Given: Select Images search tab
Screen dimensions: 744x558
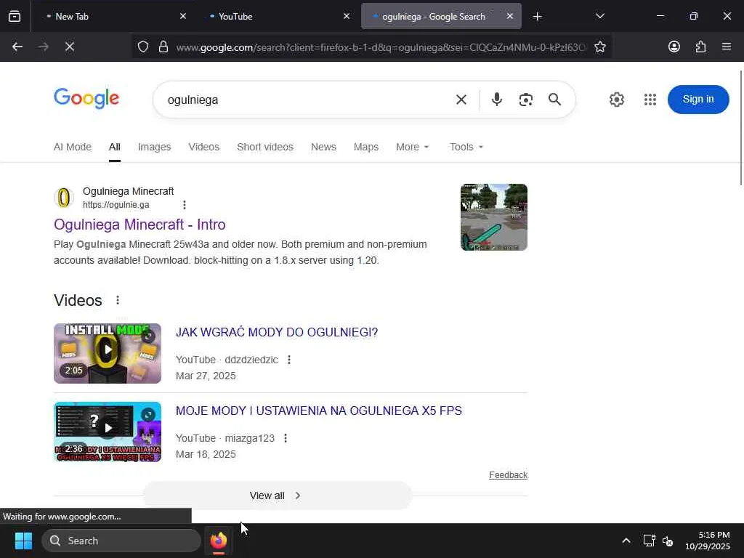Looking at the screenshot, I should (x=154, y=147).
